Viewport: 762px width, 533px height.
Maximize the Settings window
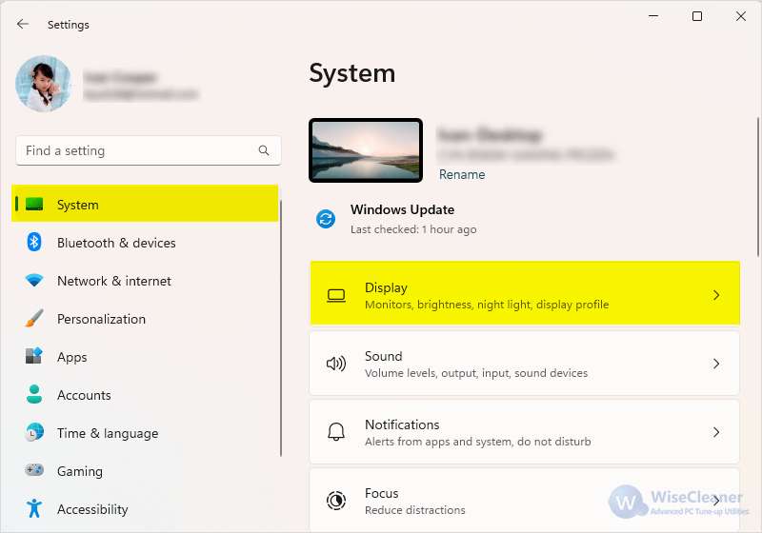pyautogui.click(x=697, y=16)
